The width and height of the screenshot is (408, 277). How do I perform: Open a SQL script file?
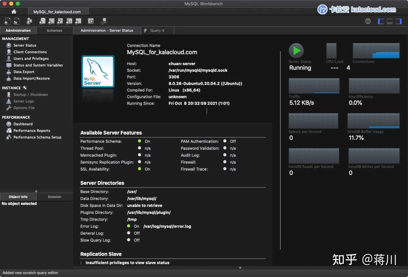pos(16,21)
